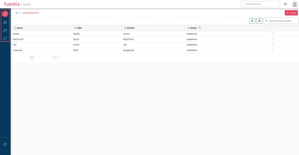Screen dimensions: 299x155
Task: Click the Create button
Action: 291,13
